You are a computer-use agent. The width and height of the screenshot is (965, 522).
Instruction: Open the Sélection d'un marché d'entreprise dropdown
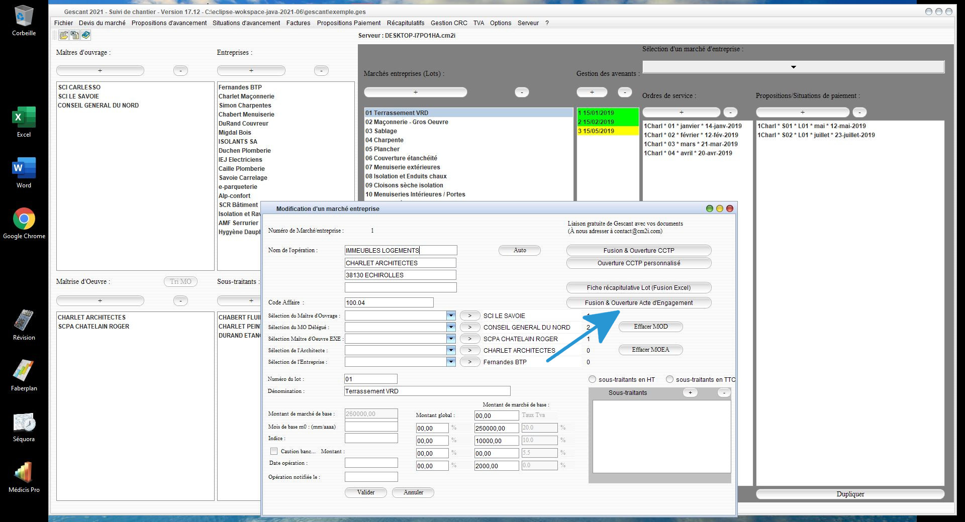click(x=794, y=67)
